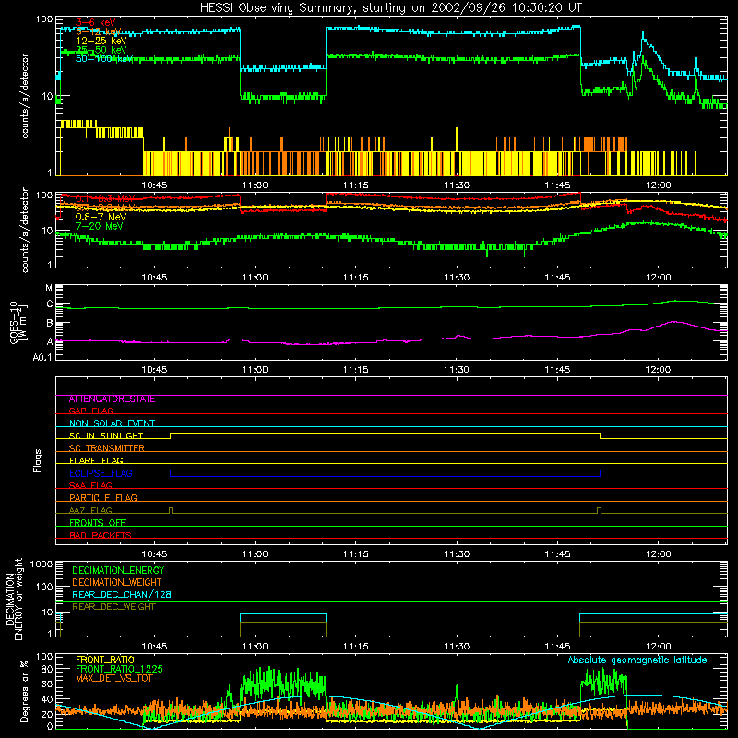Click the ATTENUATOR_STATE flag label
The image size is (738, 738).
tap(112, 399)
